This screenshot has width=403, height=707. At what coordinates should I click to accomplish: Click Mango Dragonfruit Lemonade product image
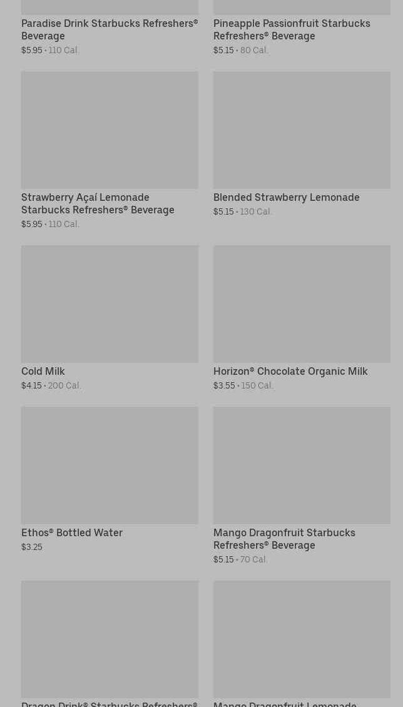click(302, 639)
